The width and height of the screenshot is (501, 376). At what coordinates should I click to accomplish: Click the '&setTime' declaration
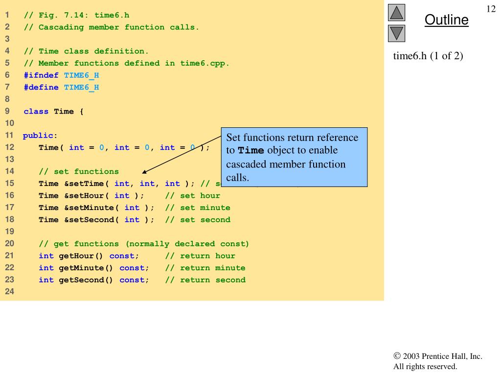pyautogui.click(x=116, y=184)
